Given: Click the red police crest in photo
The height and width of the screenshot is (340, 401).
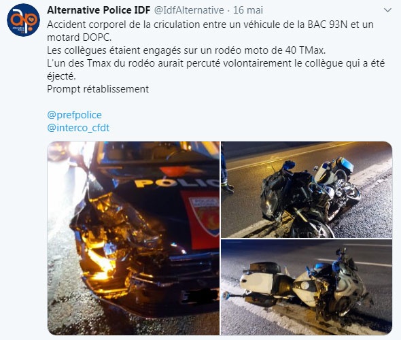Looking at the screenshot, I should coord(203,218).
